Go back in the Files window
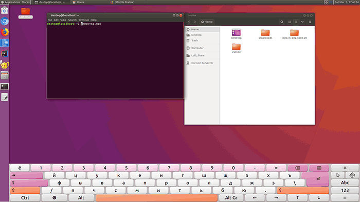Viewport: 360px width, 202px height. tap(189, 22)
